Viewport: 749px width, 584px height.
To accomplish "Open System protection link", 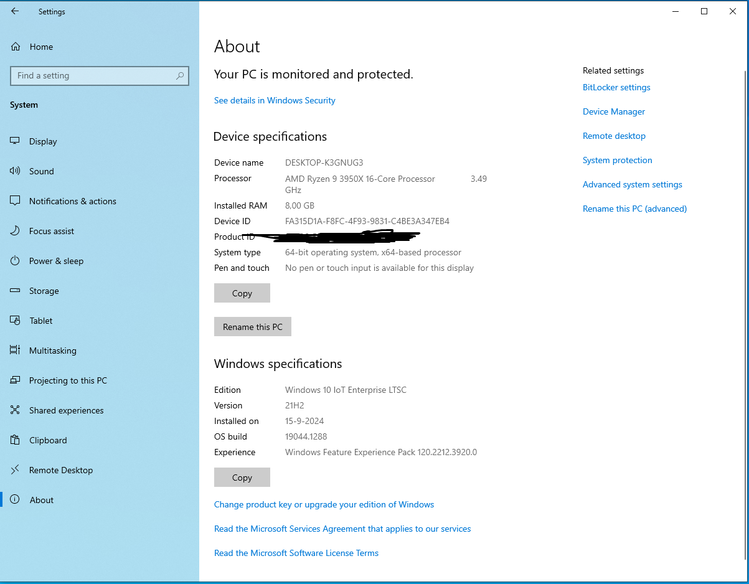I will [618, 160].
